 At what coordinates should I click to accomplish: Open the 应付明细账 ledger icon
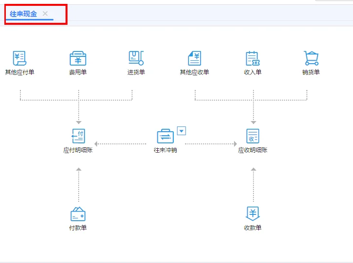point(78,136)
